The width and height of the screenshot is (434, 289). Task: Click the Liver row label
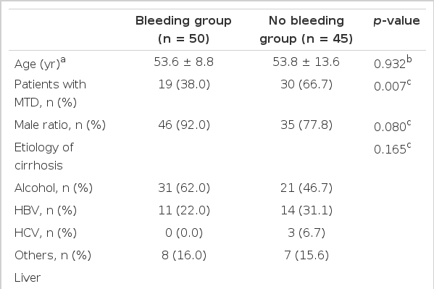(28, 277)
